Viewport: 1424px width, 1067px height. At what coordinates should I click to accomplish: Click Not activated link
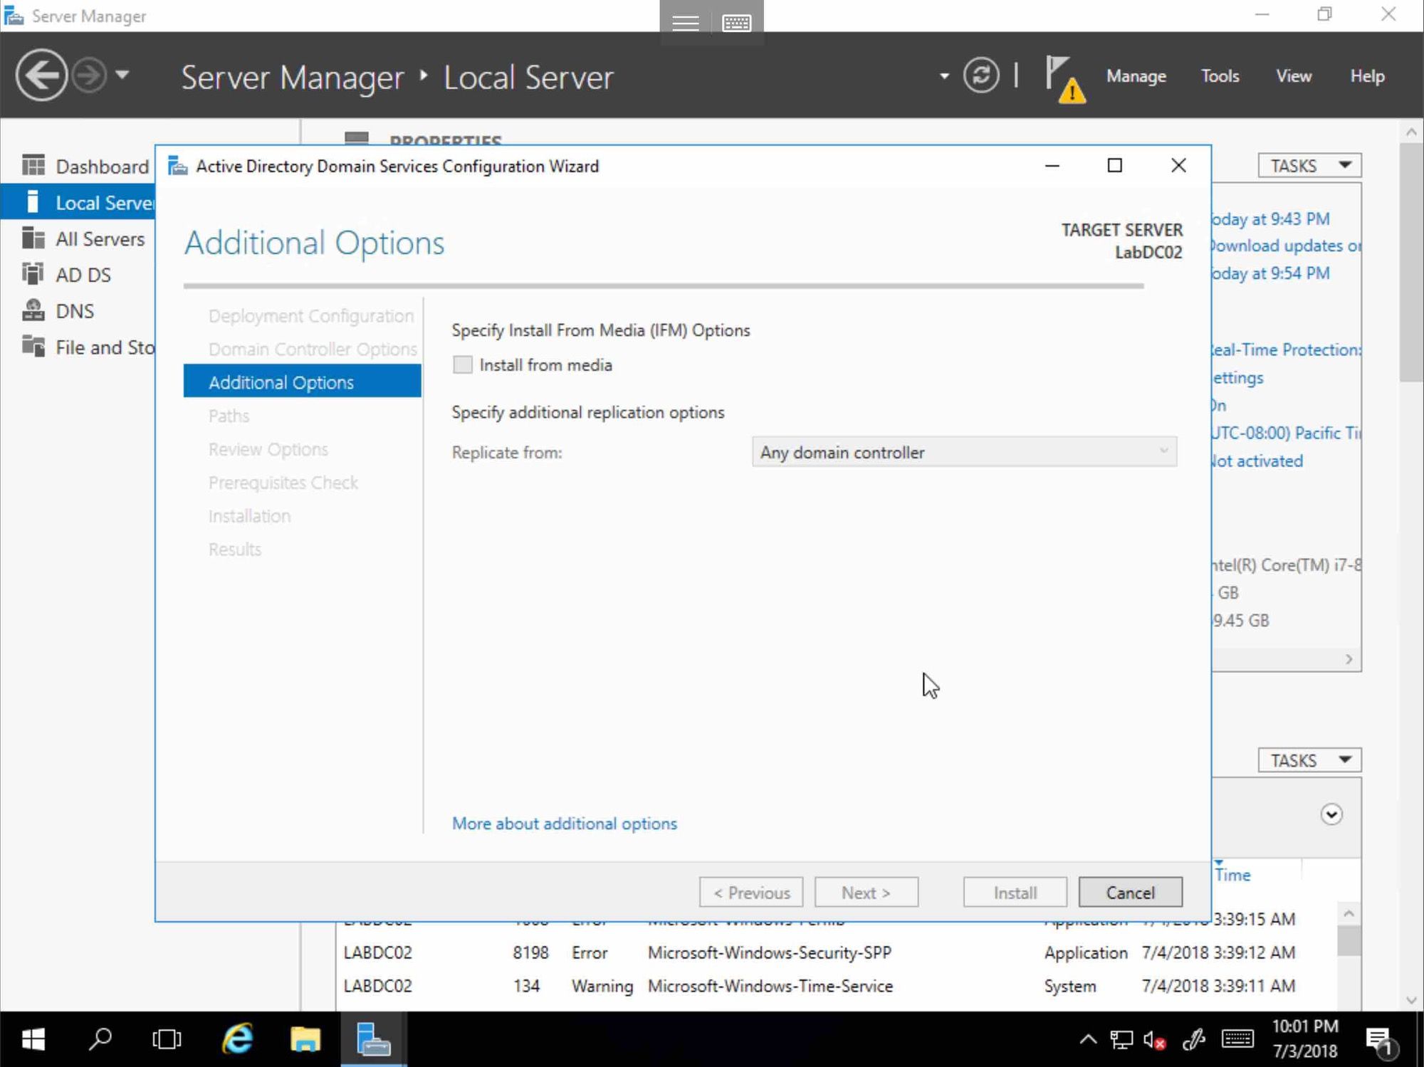tap(1258, 461)
